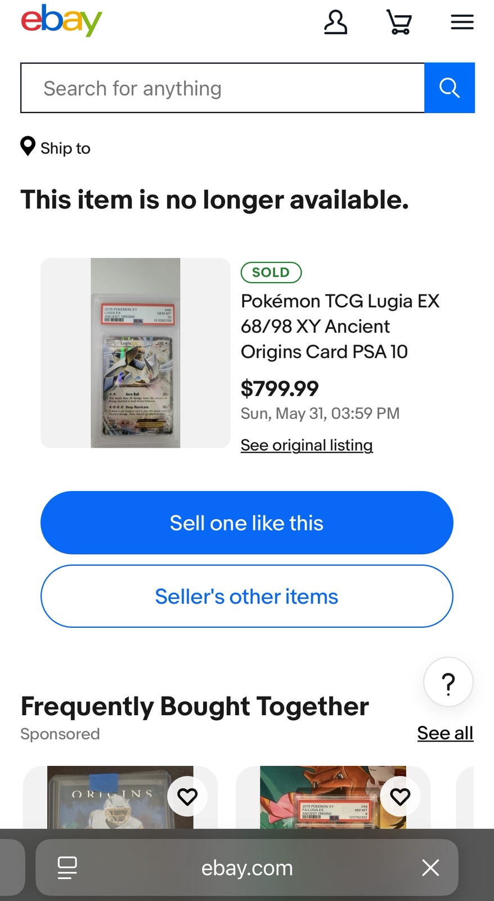Image resolution: width=494 pixels, height=901 pixels.
Task: Open the Origins football card thumbnail
Action: click(x=120, y=797)
